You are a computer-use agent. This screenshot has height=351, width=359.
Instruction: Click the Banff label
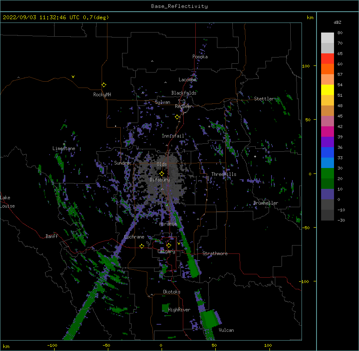(52, 236)
